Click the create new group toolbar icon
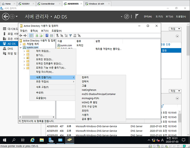This screenshot has height=148, width=190. (x=62, y=35)
